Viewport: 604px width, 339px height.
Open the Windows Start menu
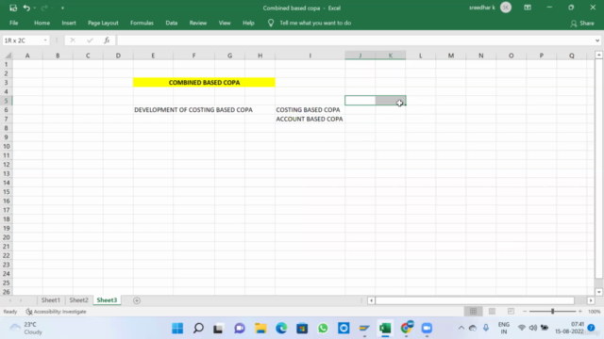coord(177,329)
